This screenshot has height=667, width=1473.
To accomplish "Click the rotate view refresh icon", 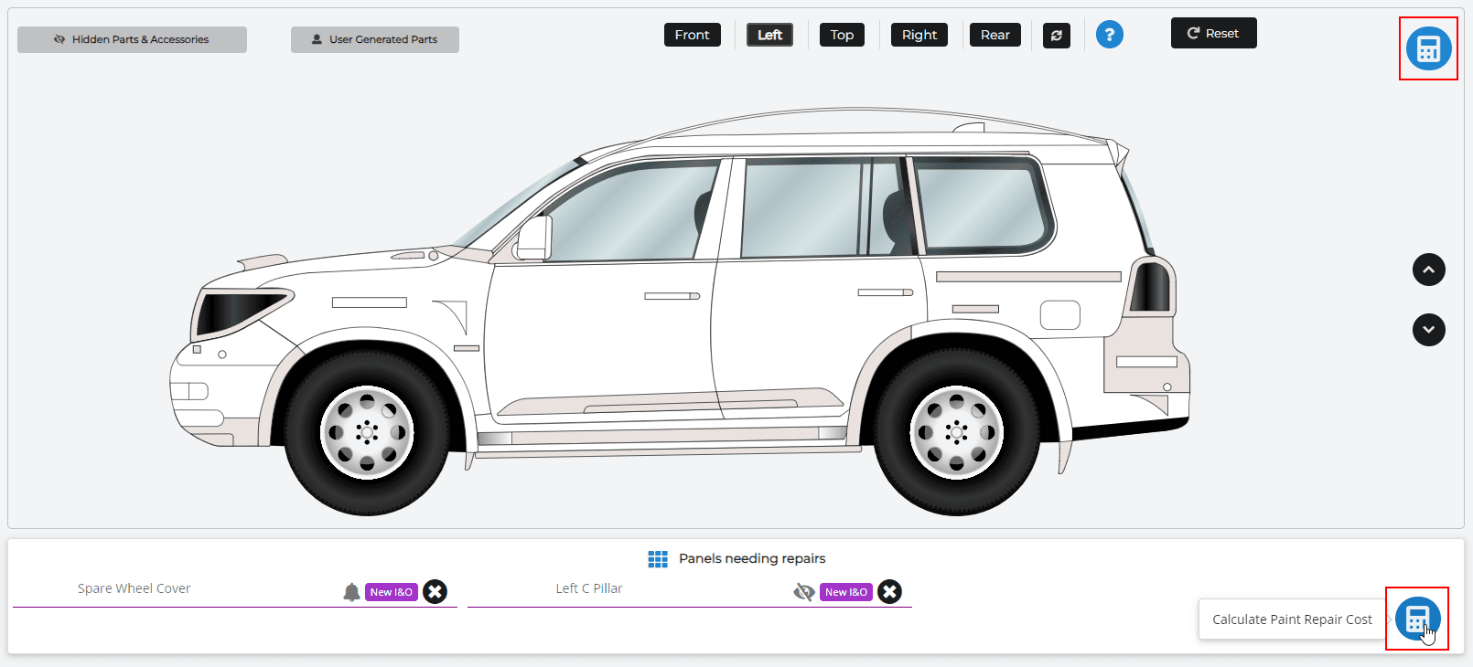I will pyautogui.click(x=1056, y=35).
